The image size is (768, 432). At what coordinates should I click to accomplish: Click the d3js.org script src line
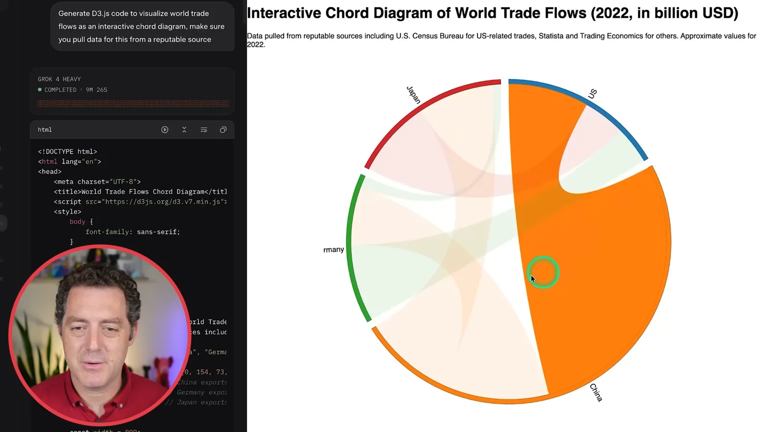(x=140, y=202)
